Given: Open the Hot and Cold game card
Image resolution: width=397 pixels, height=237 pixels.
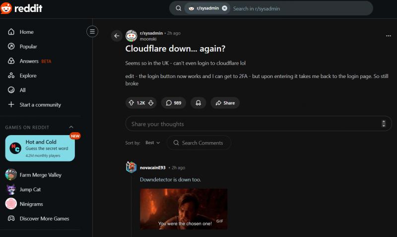Looking at the screenshot, I should click(x=40, y=148).
